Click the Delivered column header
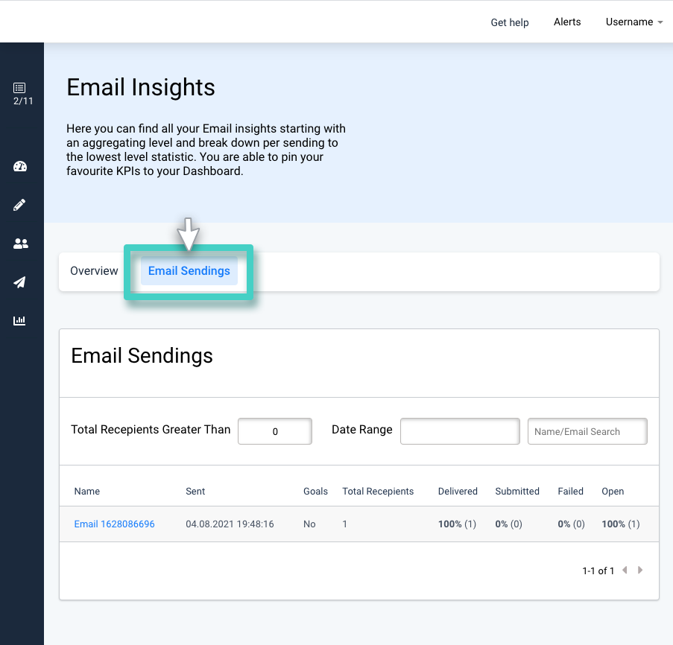The width and height of the screenshot is (673, 645). pos(458,492)
